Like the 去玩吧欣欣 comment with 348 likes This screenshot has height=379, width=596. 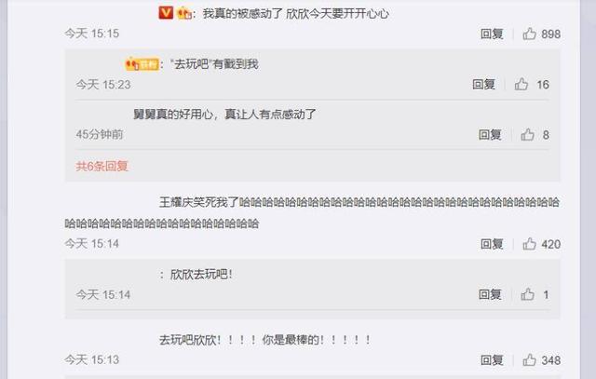click(529, 360)
